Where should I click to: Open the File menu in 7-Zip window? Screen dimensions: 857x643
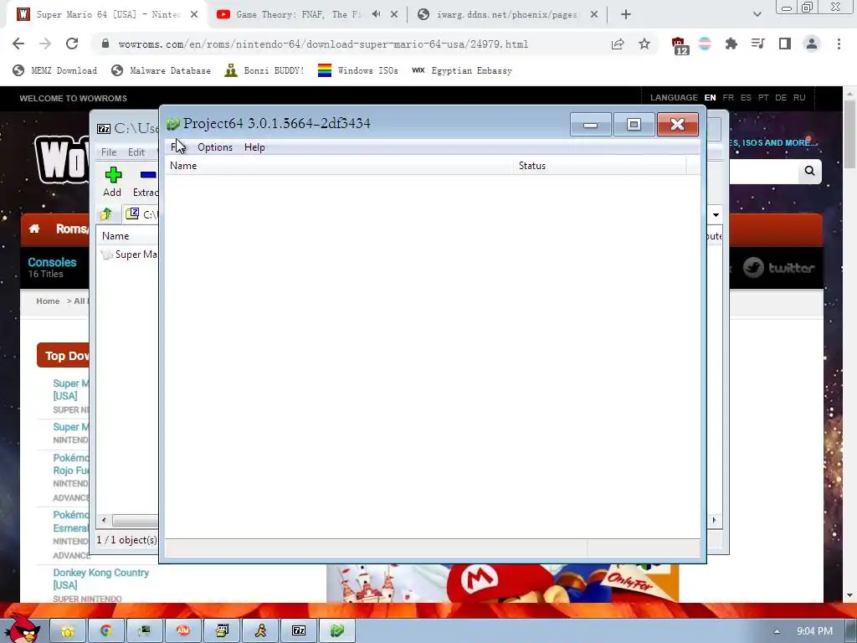click(109, 152)
